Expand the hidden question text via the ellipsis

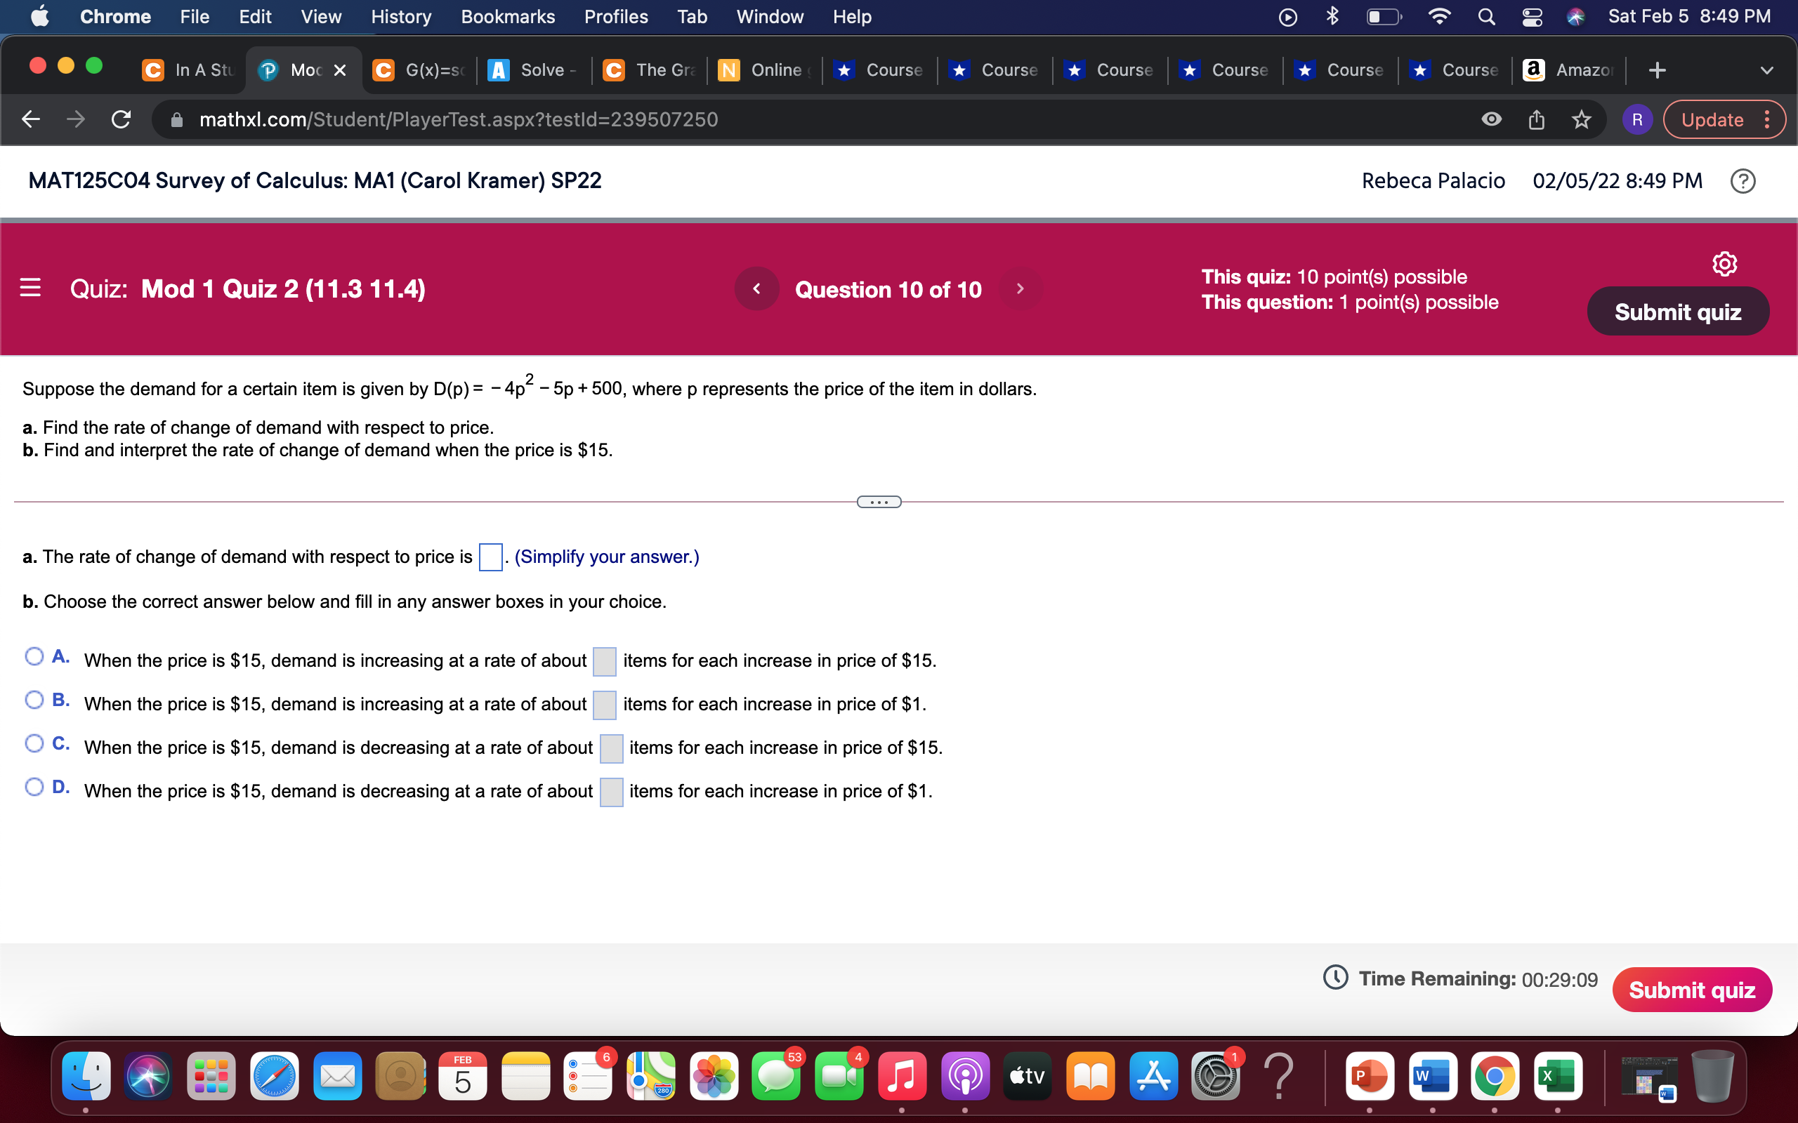(879, 501)
